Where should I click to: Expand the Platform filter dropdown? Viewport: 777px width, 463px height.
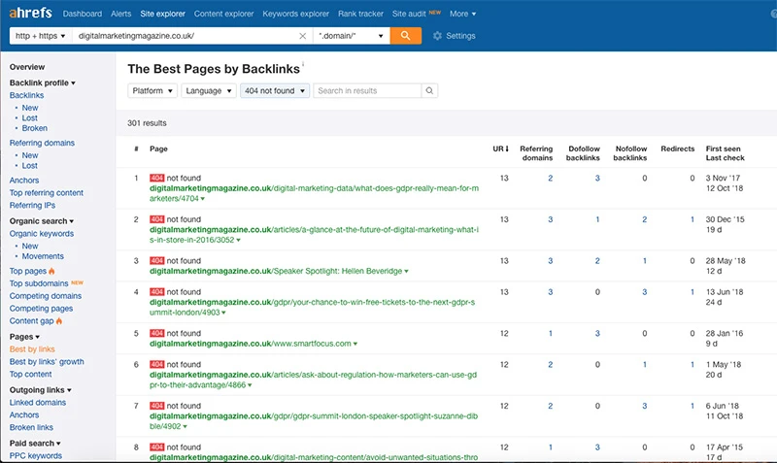pyautogui.click(x=152, y=90)
